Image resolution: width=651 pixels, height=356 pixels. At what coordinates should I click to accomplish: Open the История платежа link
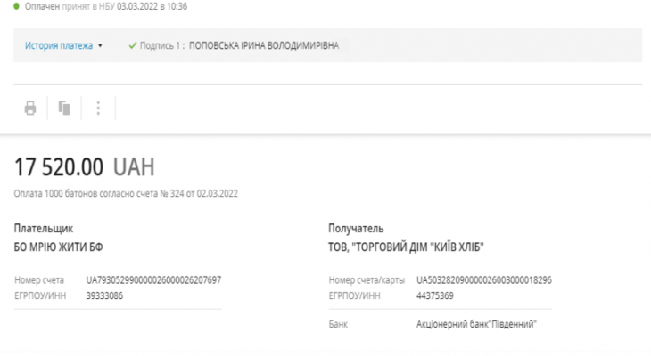(x=59, y=45)
